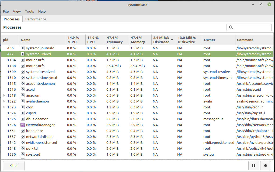The image size is (275, 172).
Task: Open the Tools menu
Action: 29,11
